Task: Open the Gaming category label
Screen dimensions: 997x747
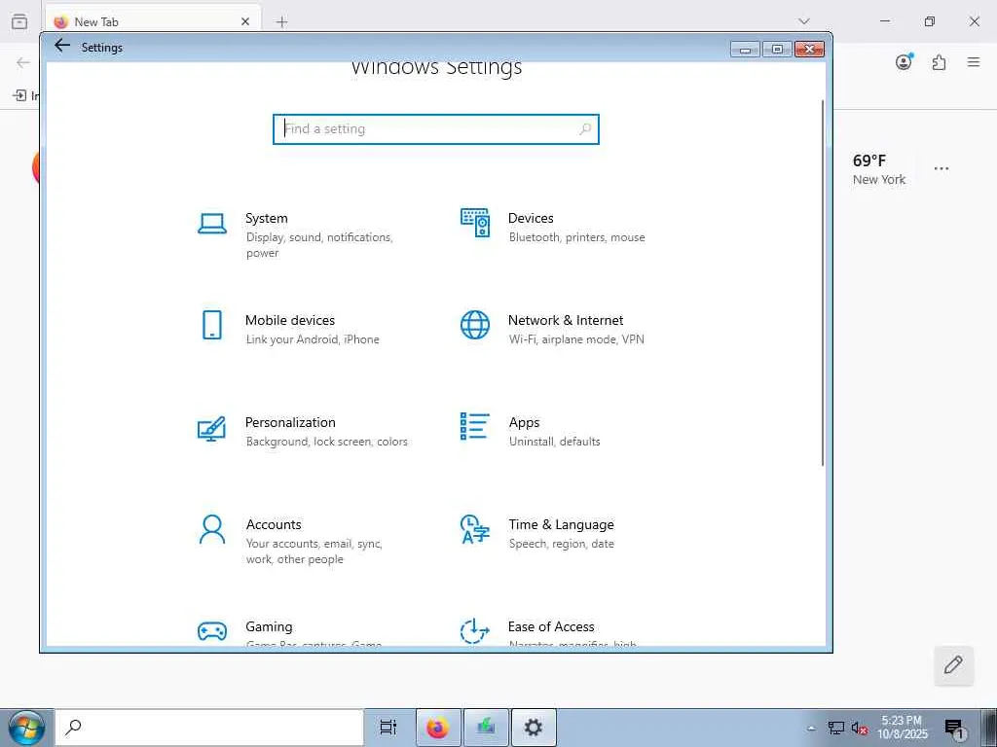Action: click(269, 627)
